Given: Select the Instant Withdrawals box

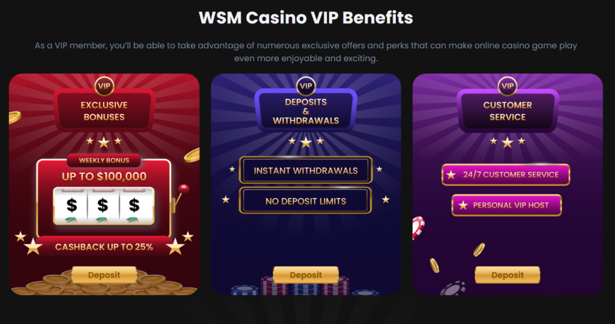Looking at the screenshot, I should click(x=306, y=171).
